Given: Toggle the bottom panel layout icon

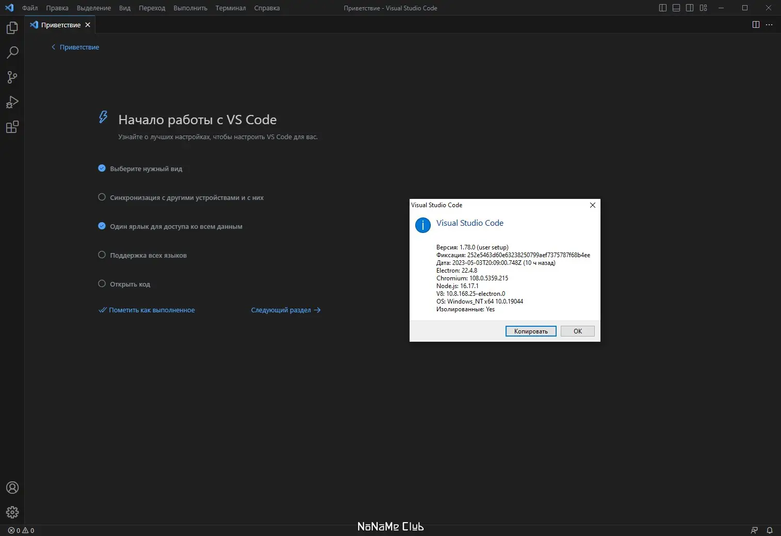Looking at the screenshot, I should click(676, 8).
